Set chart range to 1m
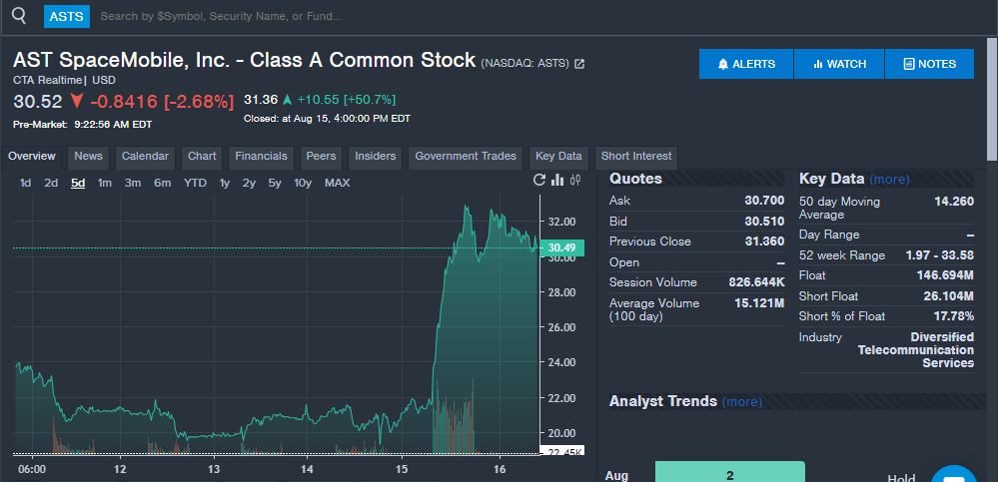998x482 pixels. point(105,184)
